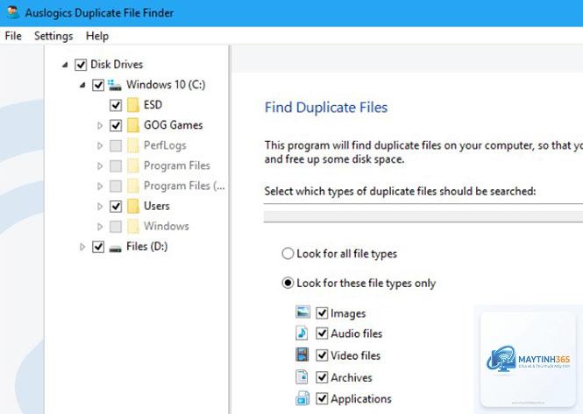Click the ESD folder icon

132,105
